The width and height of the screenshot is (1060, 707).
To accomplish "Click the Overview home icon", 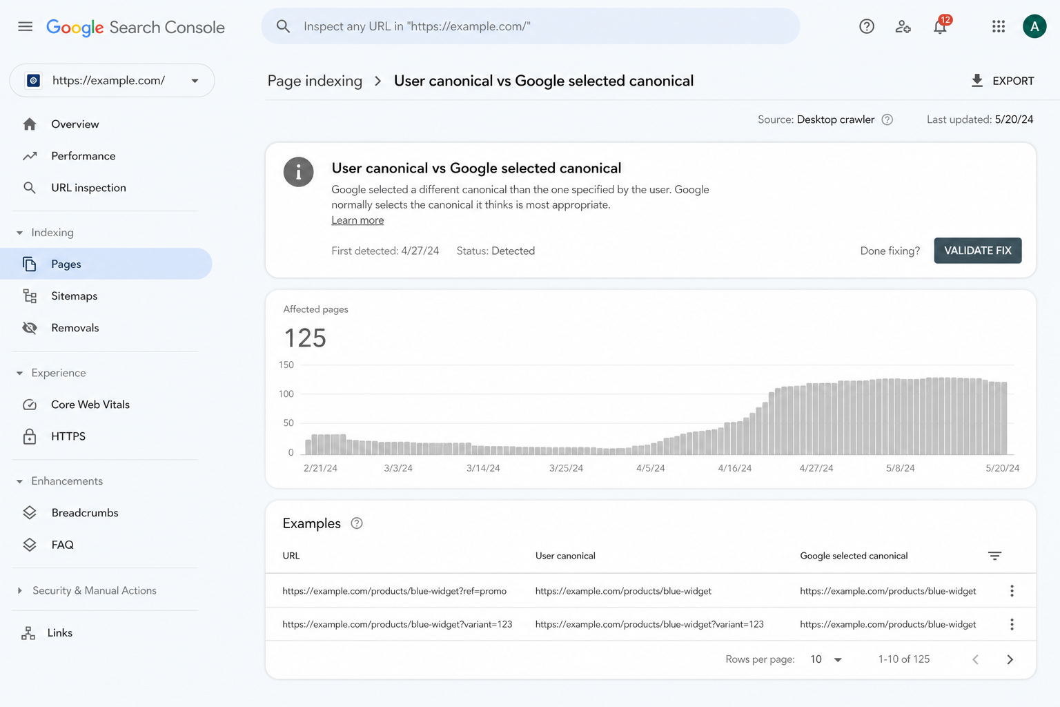I will tap(30, 124).
